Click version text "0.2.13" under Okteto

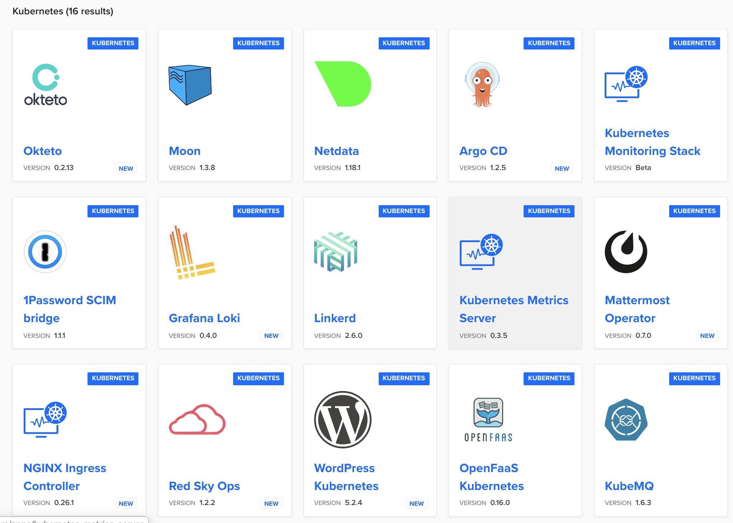click(64, 168)
